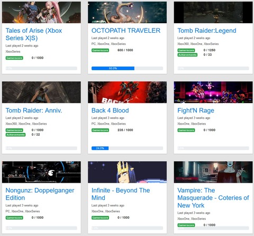This screenshot has width=254, height=236.
Task: Click the Gamerscore badge on Tales of Arise
Action: (x=14, y=58)
